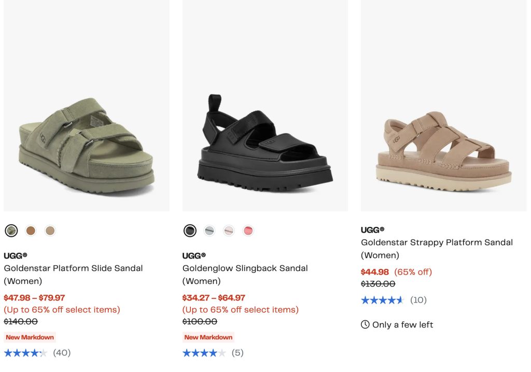View star rating with 5 reviews

coord(204,353)
